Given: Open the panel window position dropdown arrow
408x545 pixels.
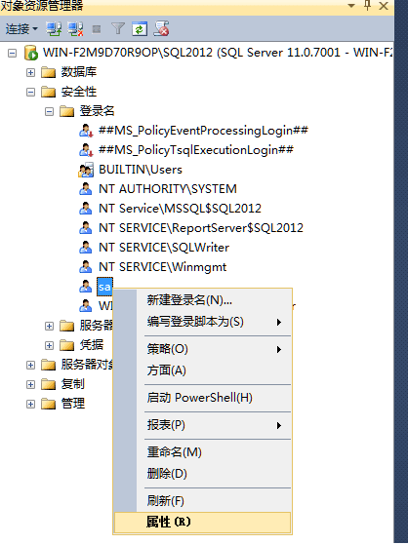Looking at the screenshot, I should coord(351,6).
